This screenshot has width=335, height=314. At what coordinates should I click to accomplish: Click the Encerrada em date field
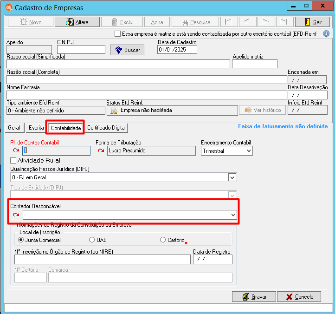pyautogui.click(x=307, y=79)
